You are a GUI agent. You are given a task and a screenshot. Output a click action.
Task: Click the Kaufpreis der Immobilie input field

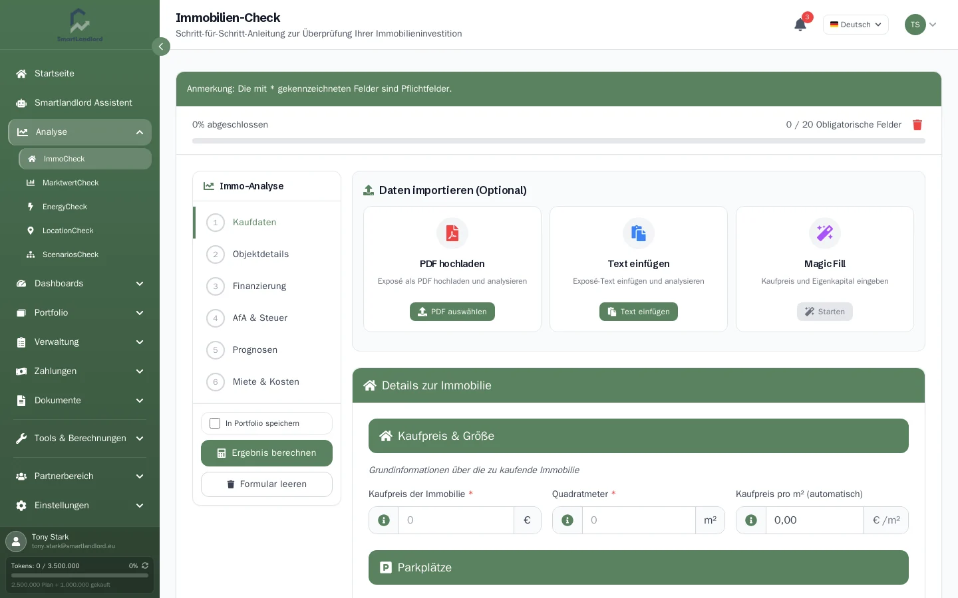(456, 520)
